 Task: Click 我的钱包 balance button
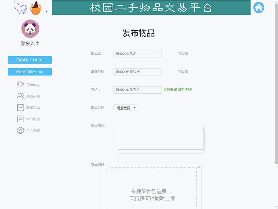click(x=30, y=60)
